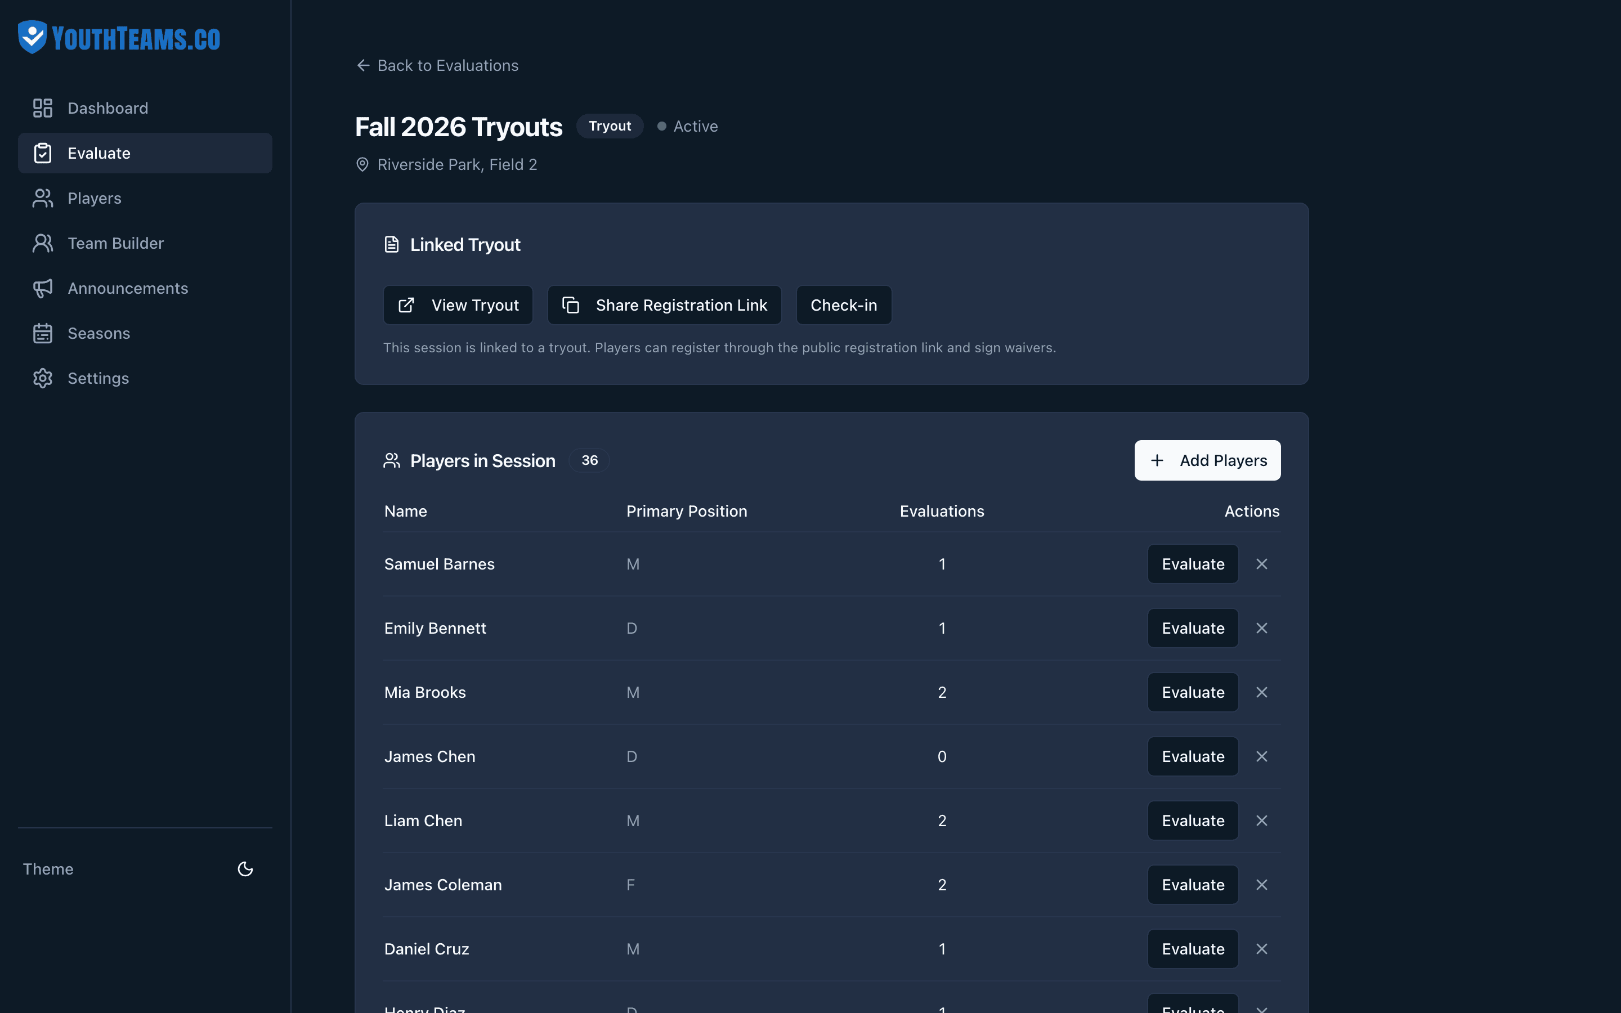Click the Add Players button
1621x1013 pixels.
click(1208, 460)
